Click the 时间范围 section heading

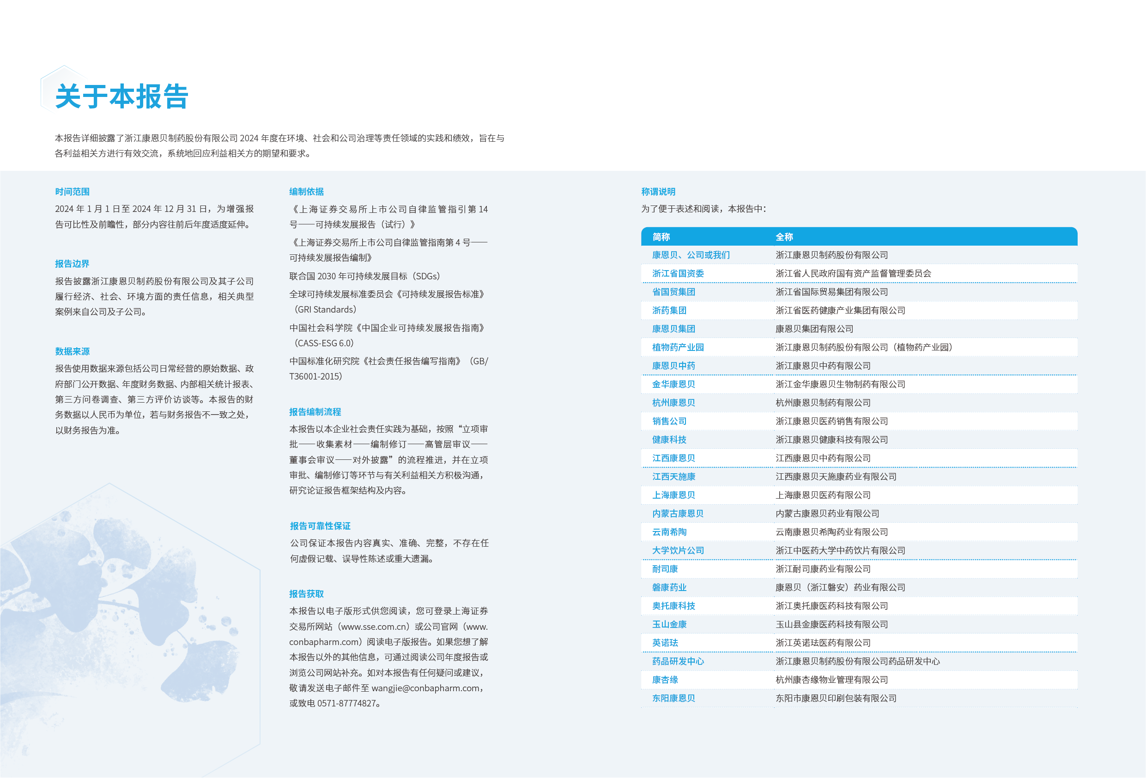(x=72, y=192)
